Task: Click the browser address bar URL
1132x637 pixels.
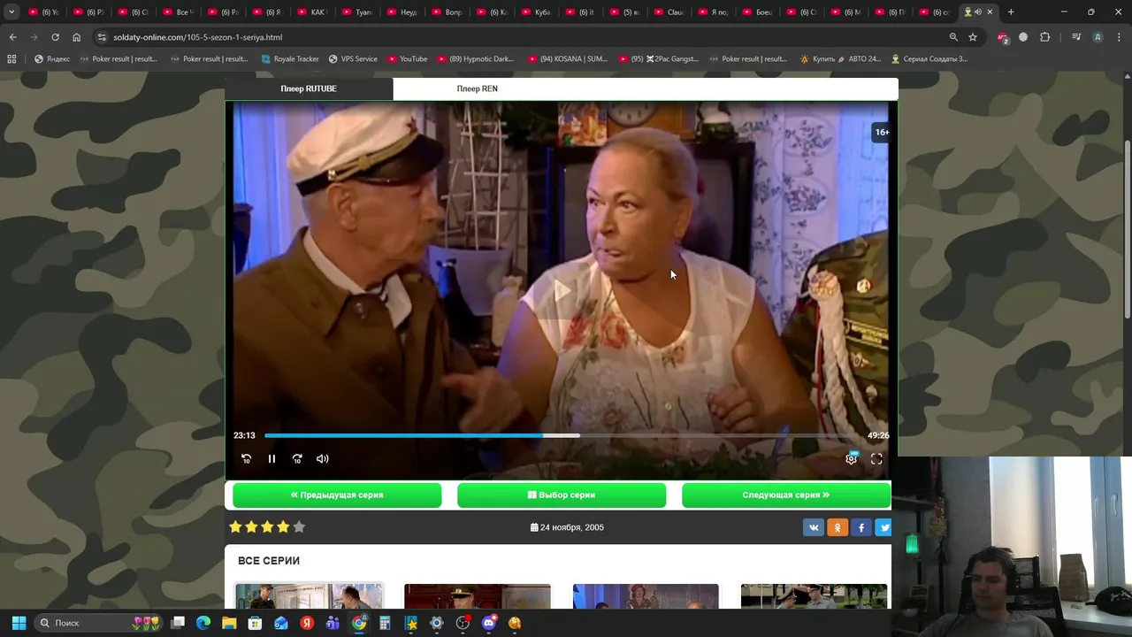Action: (197, 37)
